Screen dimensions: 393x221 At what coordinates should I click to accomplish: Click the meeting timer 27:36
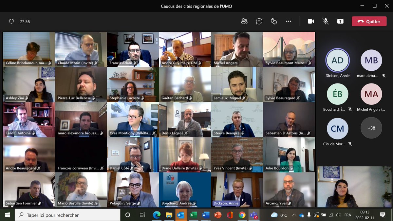25,22
